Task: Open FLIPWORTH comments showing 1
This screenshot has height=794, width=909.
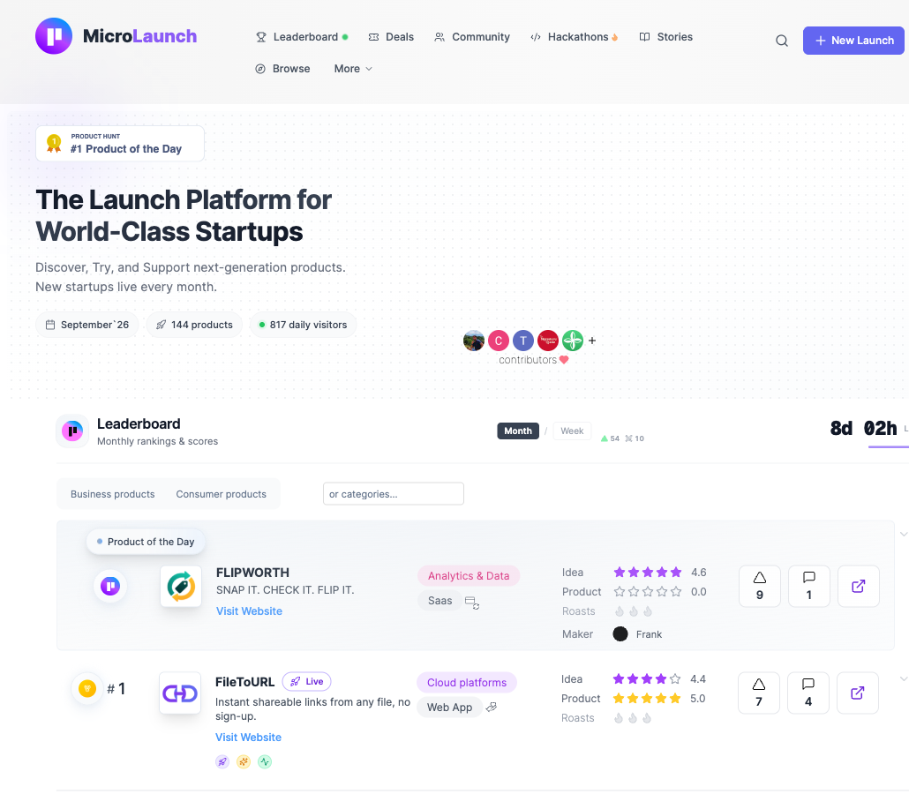Action: pyautogui.click(x=808, y=586)
